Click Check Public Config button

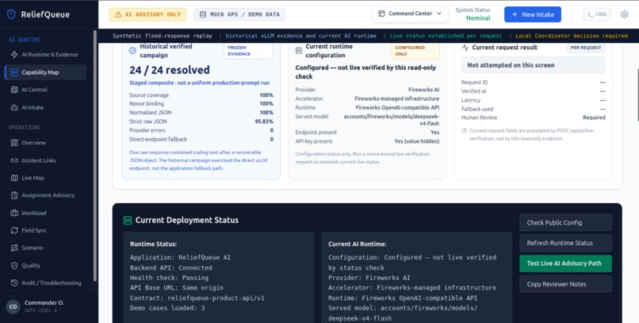[565, 223]
